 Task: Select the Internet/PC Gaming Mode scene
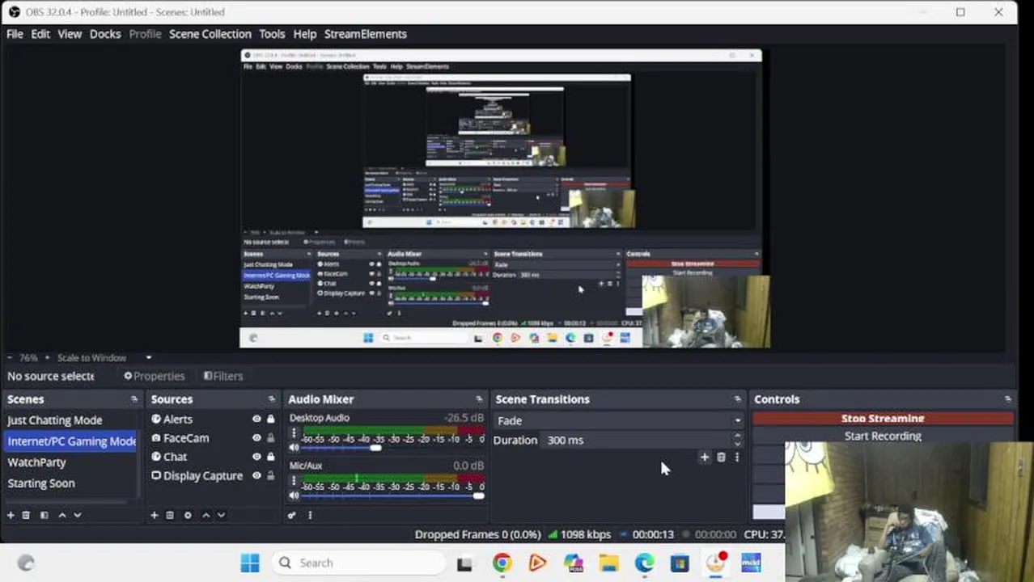click(71, 441)
